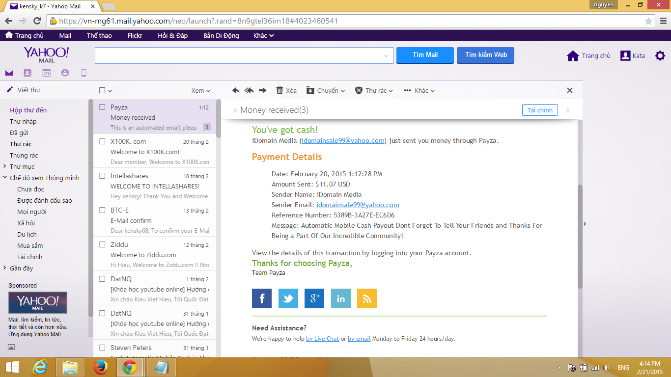This screenshot has height=377, width=671.
Task: Compose a new mail with Viết thư
Action: coord(23,90)
